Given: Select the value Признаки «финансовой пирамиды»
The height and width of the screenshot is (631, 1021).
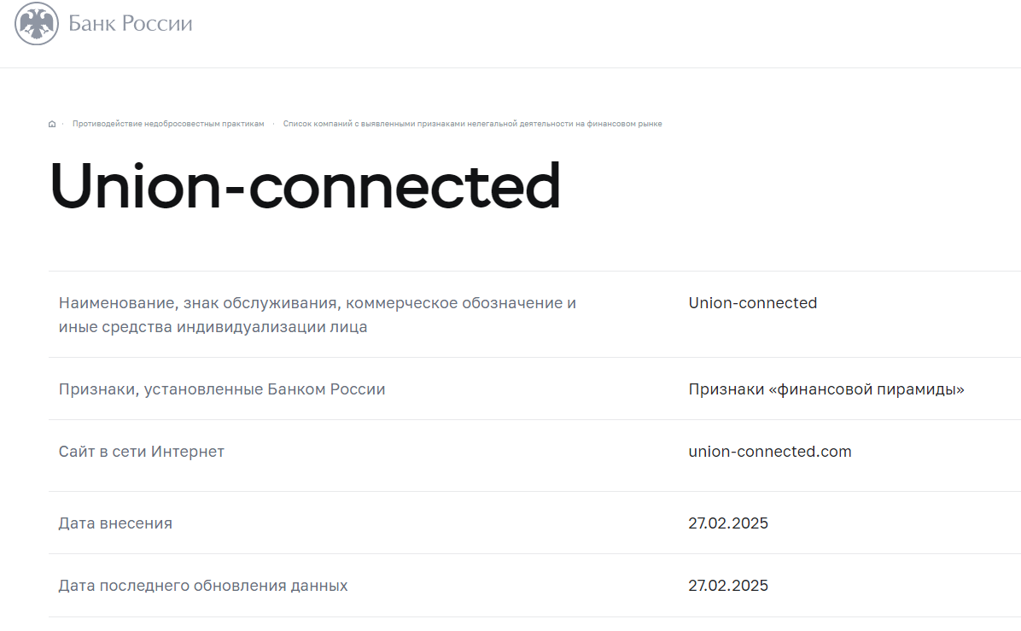Looking at the screenshot, I should (x=826, y=389).
